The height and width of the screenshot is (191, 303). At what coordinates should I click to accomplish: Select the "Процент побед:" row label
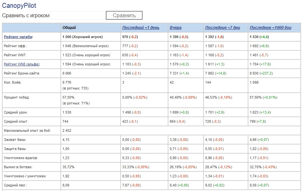pos(17,97)
